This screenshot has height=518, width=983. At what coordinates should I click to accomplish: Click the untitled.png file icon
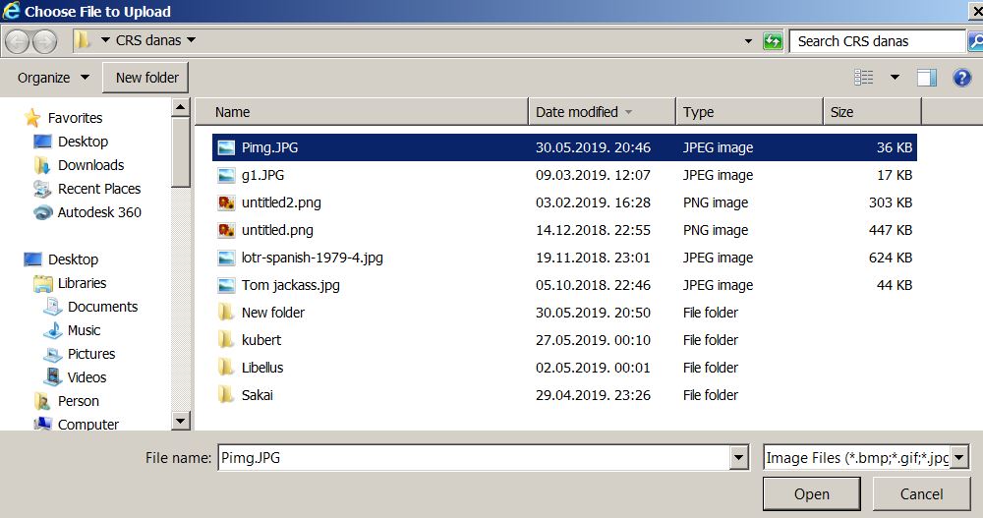(226, 230)
